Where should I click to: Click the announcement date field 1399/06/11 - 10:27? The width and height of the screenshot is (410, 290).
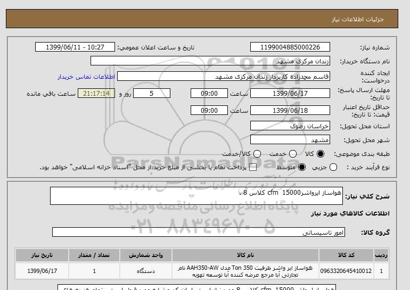click(75, 47)
